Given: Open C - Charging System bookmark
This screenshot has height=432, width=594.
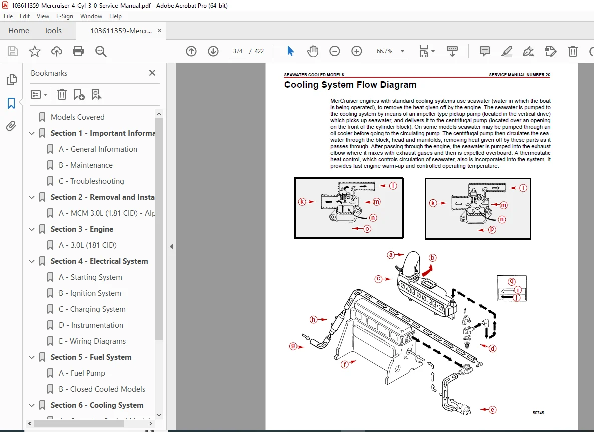Looking at the screenshot, I should (x=92, y=309).
